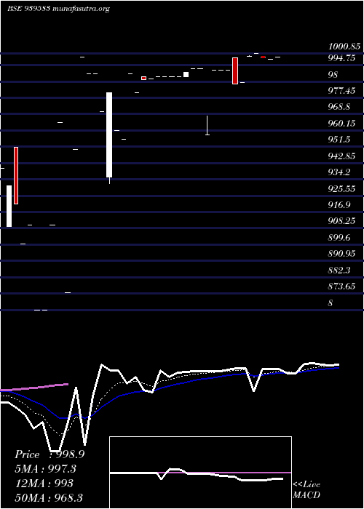Click the 925.55 price axis label

pyautogui.click(x=341, y=189)
